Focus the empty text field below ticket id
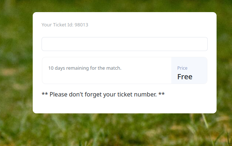Screen dimensions: 232x146 (125, 44)
